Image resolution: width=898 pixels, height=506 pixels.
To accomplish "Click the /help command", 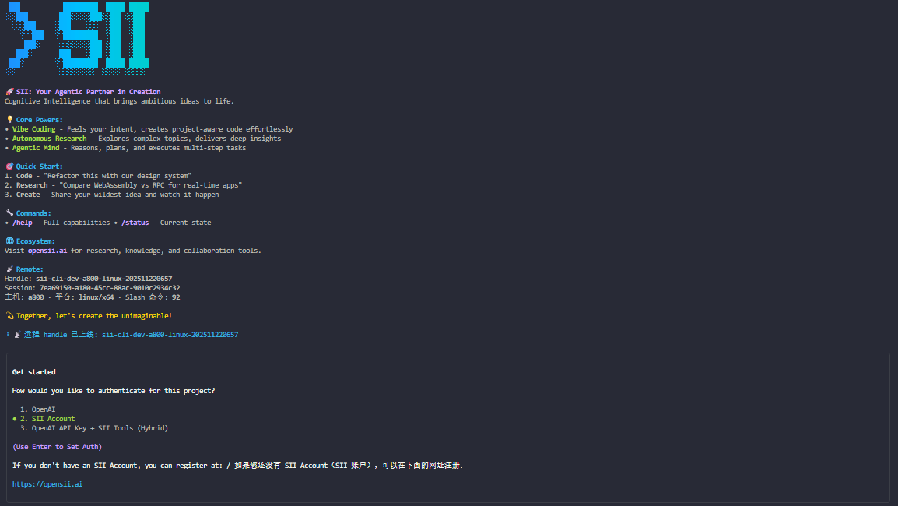I will [x=23, y=222].
